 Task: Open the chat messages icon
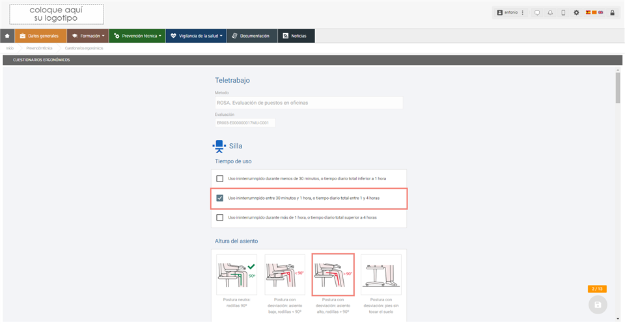coord(537,13)
